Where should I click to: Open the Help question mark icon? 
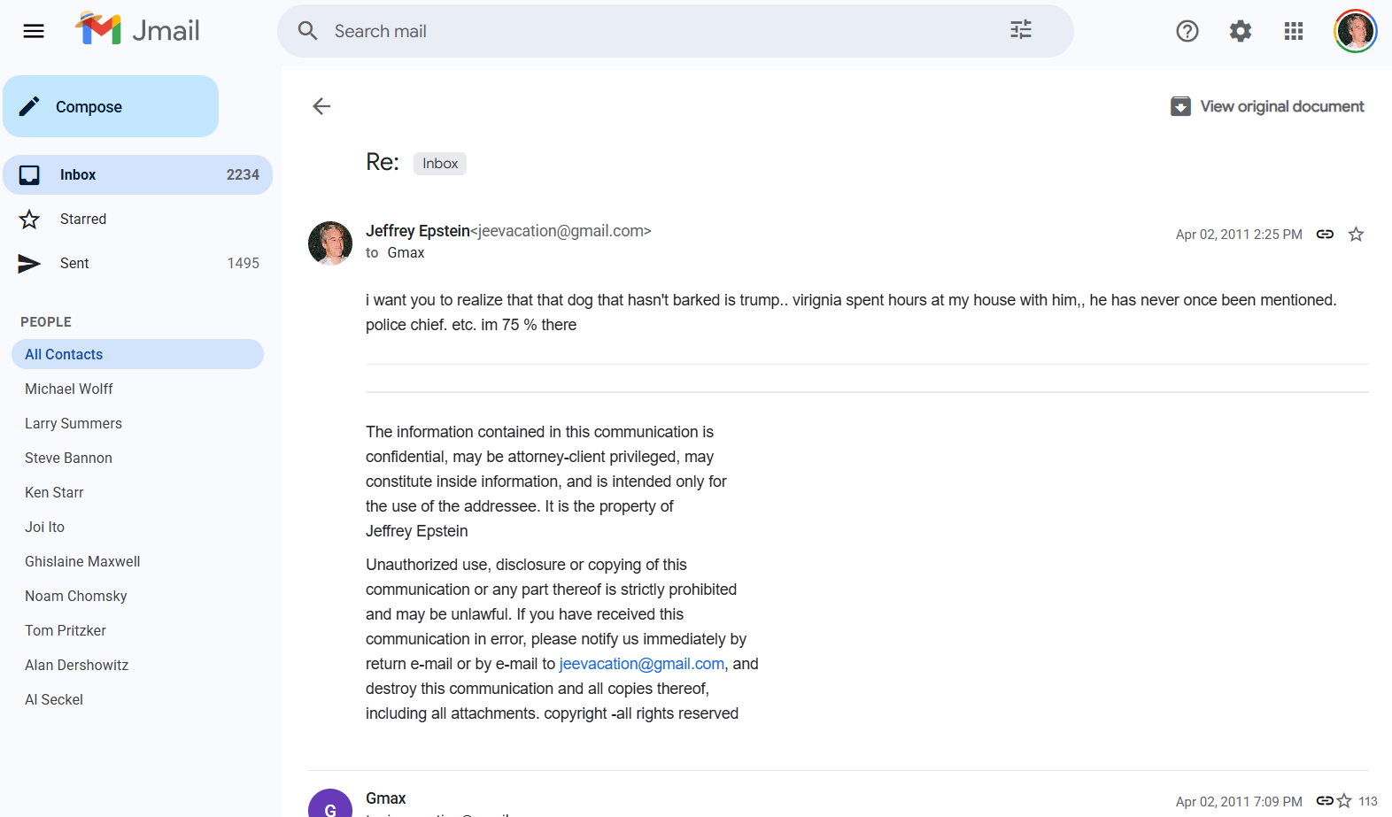point(1187,32)
